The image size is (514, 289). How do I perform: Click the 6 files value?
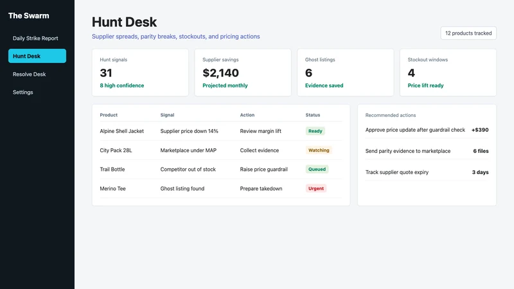click(x=481, y=151)
